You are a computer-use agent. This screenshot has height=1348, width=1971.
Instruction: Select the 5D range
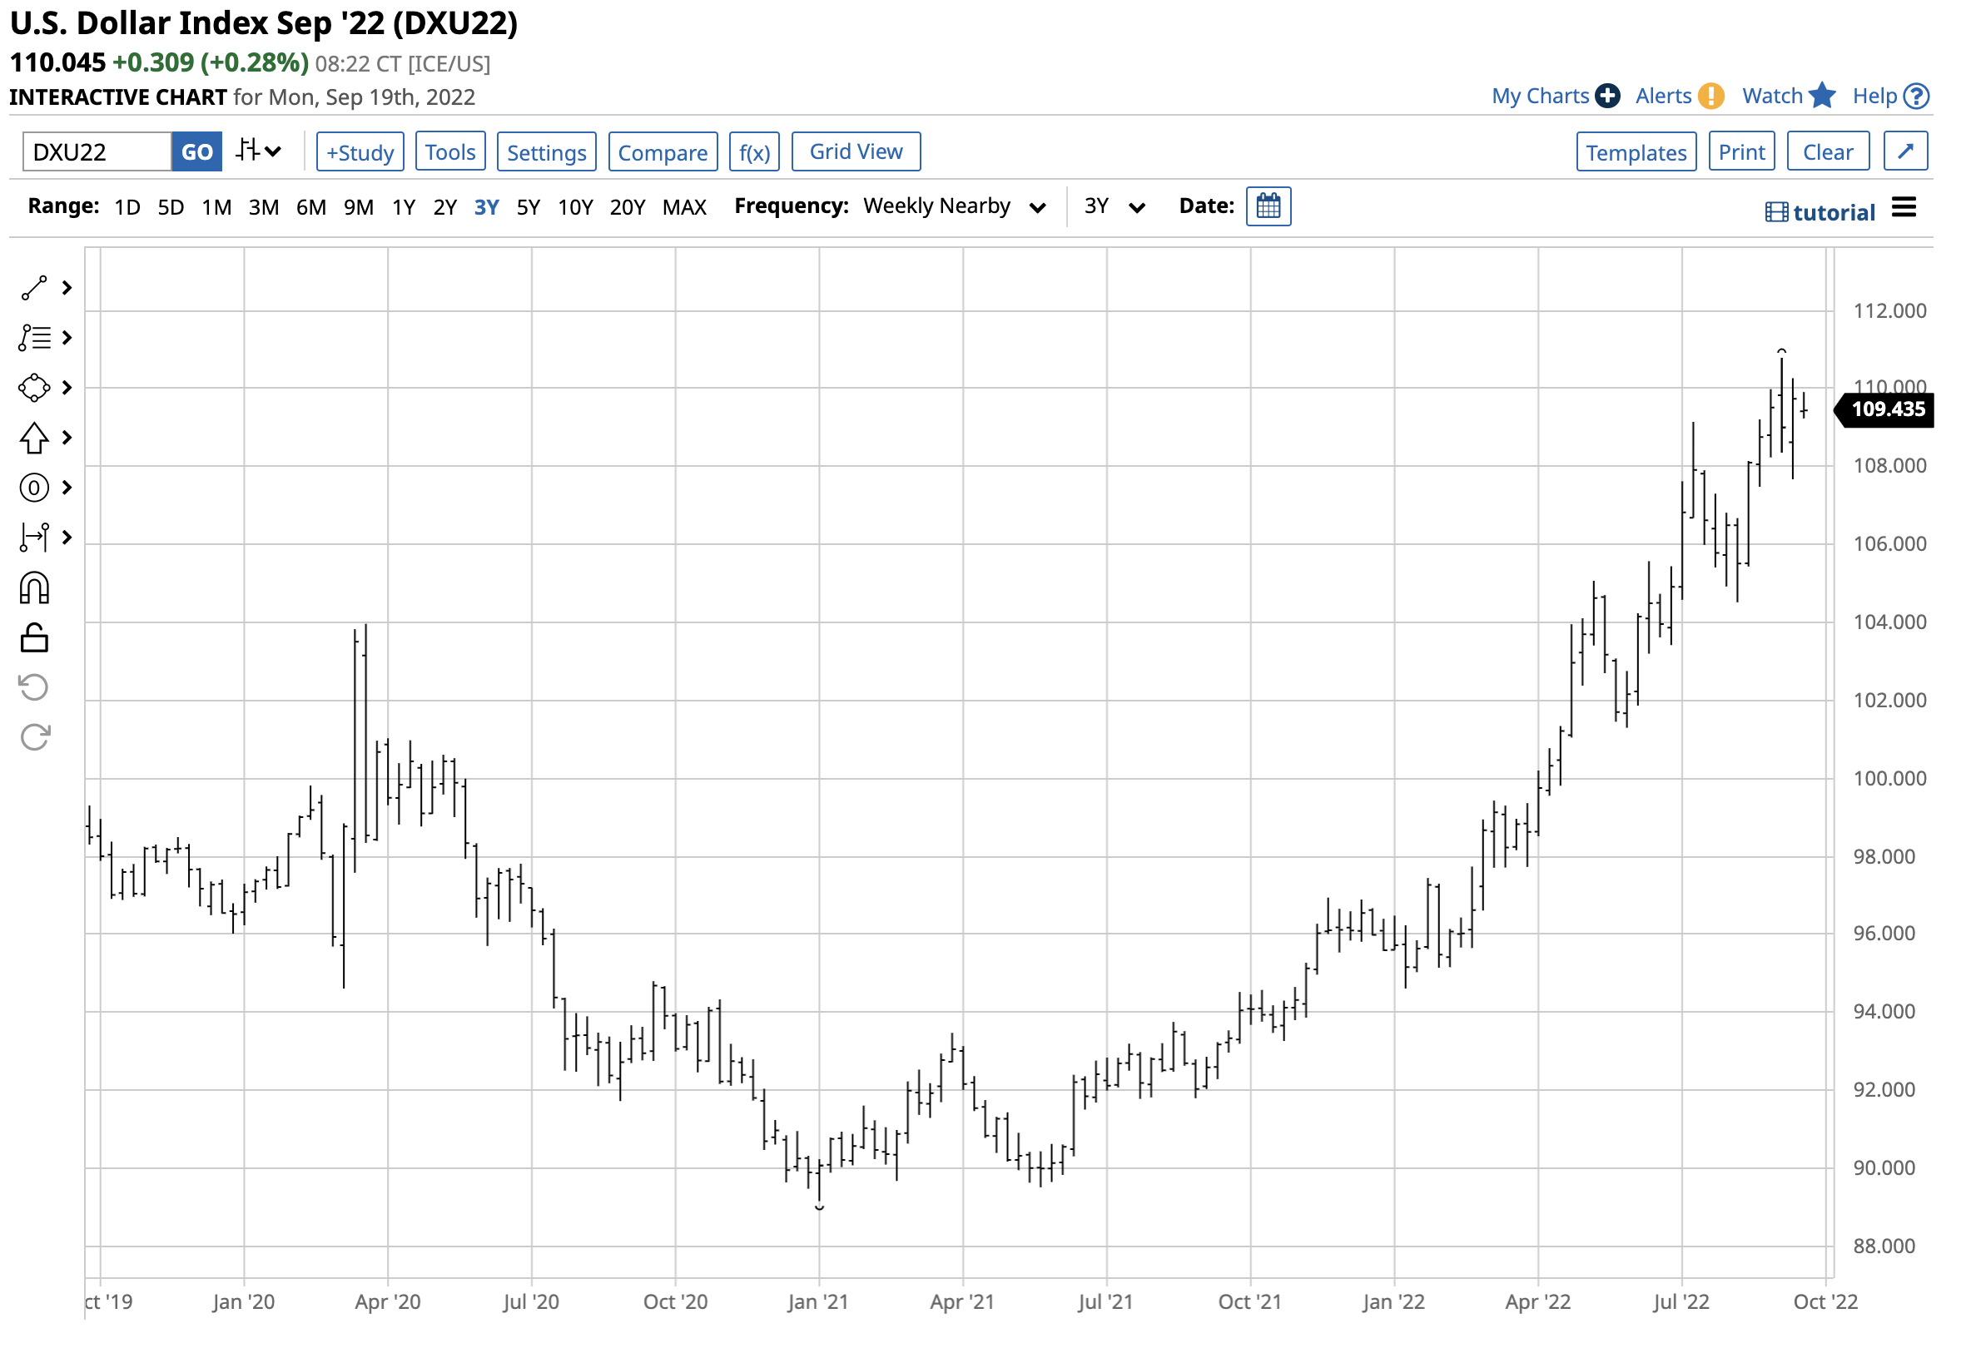coord(171,208)
